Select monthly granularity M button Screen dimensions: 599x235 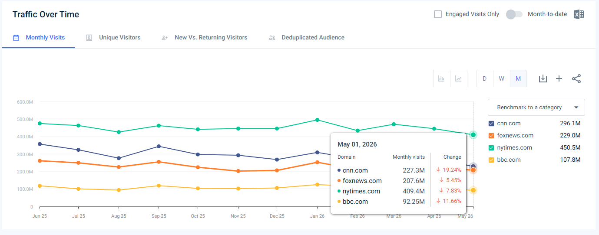click(518, 78)
